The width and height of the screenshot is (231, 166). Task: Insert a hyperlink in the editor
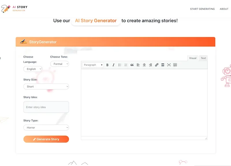[x=157, y=65]
